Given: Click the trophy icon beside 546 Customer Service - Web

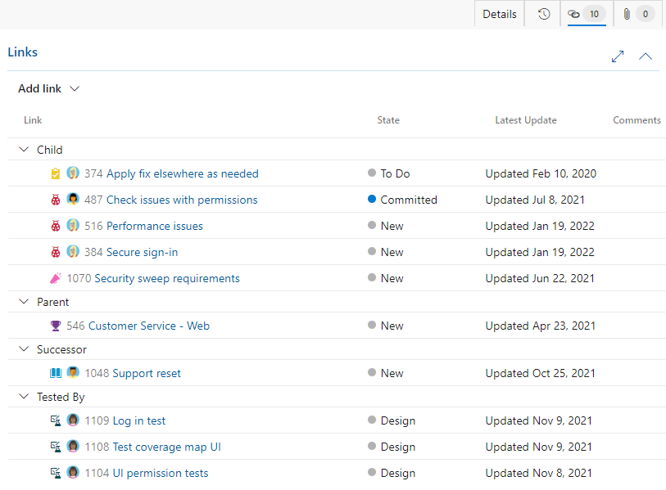Looking at the screenshot, I should 55,326.
